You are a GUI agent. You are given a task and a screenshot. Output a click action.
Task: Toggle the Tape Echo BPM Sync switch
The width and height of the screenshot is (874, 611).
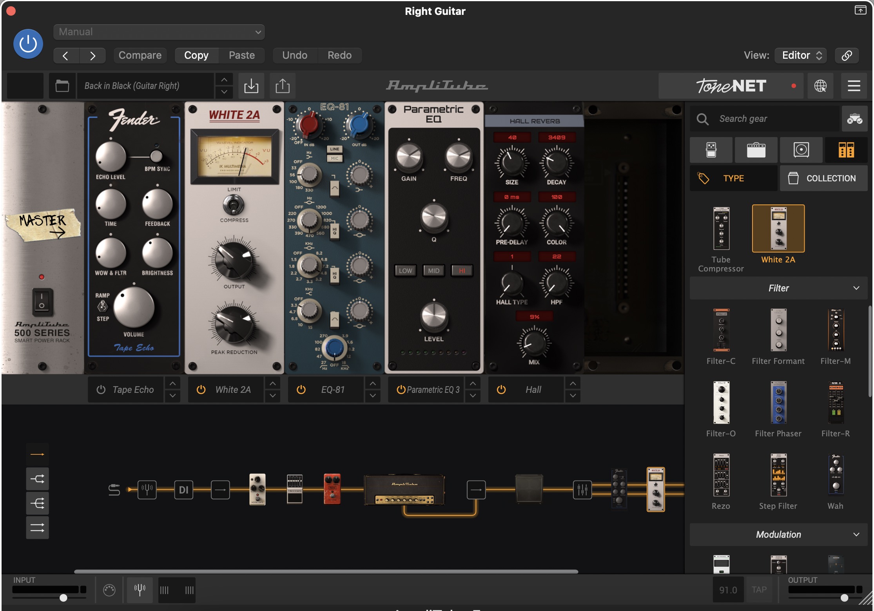tap(156, 156)
